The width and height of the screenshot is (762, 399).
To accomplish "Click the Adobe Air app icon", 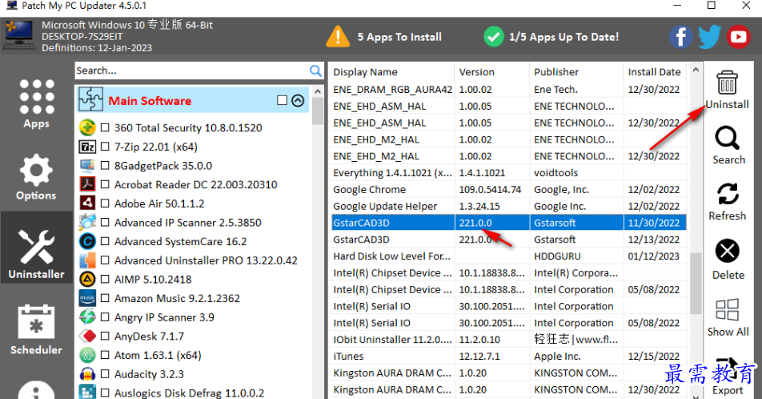I will (x=87, y=204).
